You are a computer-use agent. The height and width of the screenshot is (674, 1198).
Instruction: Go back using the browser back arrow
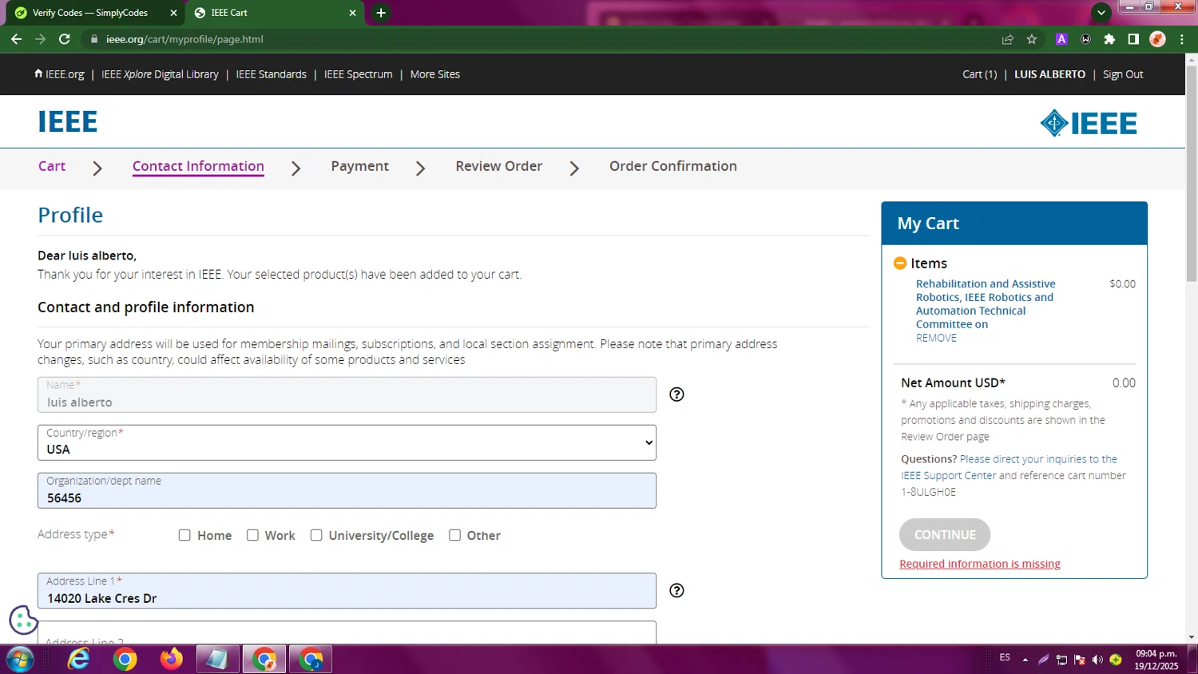click(x=16, y=39)
